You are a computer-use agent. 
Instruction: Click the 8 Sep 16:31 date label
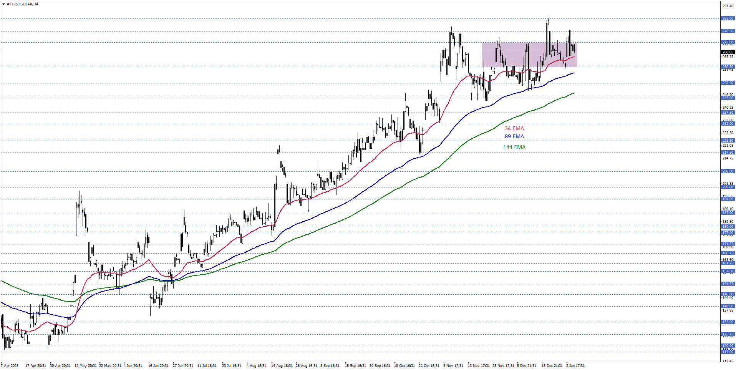coord(330,366)
